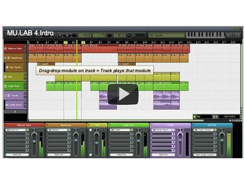Select the Leads Rack mixer strip header
This screenshot has height=183, width=244.
click(x=128, y=125)
